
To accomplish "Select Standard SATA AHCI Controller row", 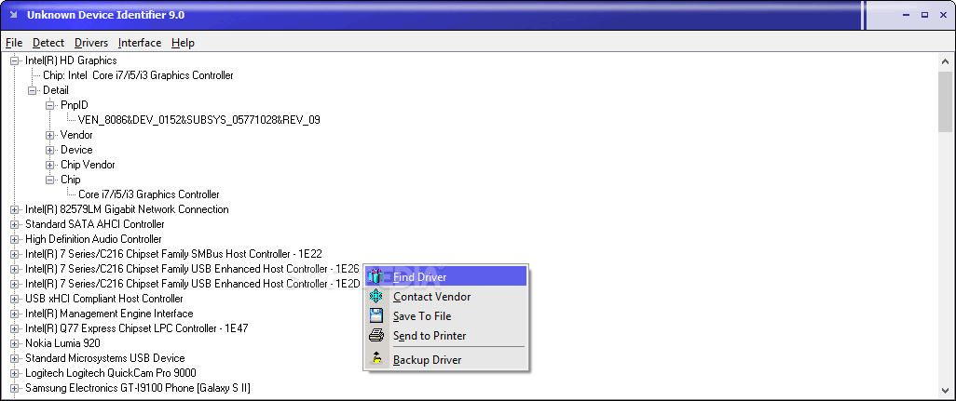I will tap(94, 224).
